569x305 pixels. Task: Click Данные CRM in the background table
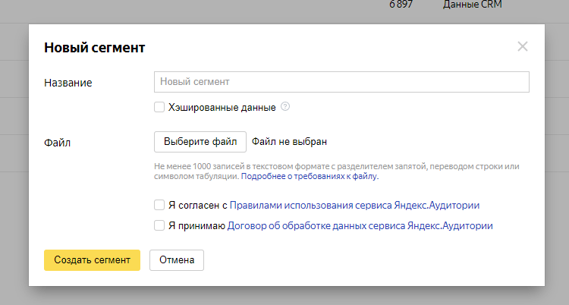(x=473, y=5)
